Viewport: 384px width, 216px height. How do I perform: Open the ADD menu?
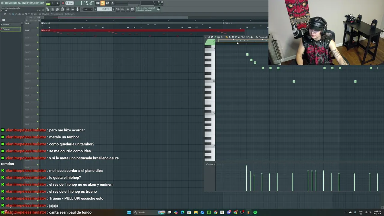pos(11,3)
